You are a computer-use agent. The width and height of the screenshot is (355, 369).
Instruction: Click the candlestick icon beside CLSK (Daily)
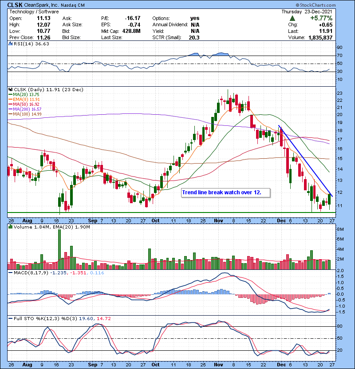tap(10, 90)
